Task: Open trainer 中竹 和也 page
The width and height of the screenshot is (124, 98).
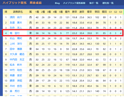Action: [x=16, y=70]
